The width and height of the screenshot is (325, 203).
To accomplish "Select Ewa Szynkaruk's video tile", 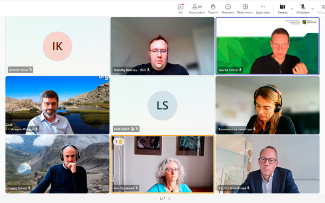I will click(x=162, y=164).
